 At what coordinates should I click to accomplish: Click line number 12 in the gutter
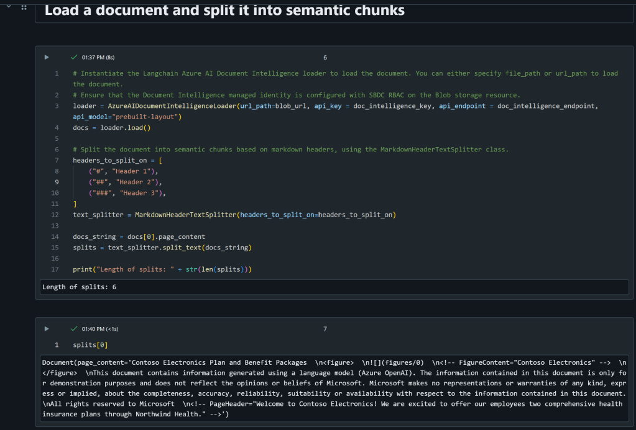coord(56,215)
